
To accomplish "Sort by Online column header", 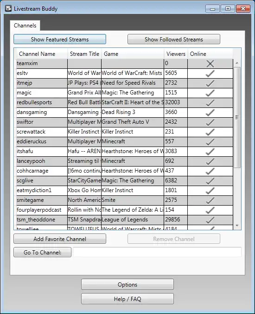I will click(210, 53).
